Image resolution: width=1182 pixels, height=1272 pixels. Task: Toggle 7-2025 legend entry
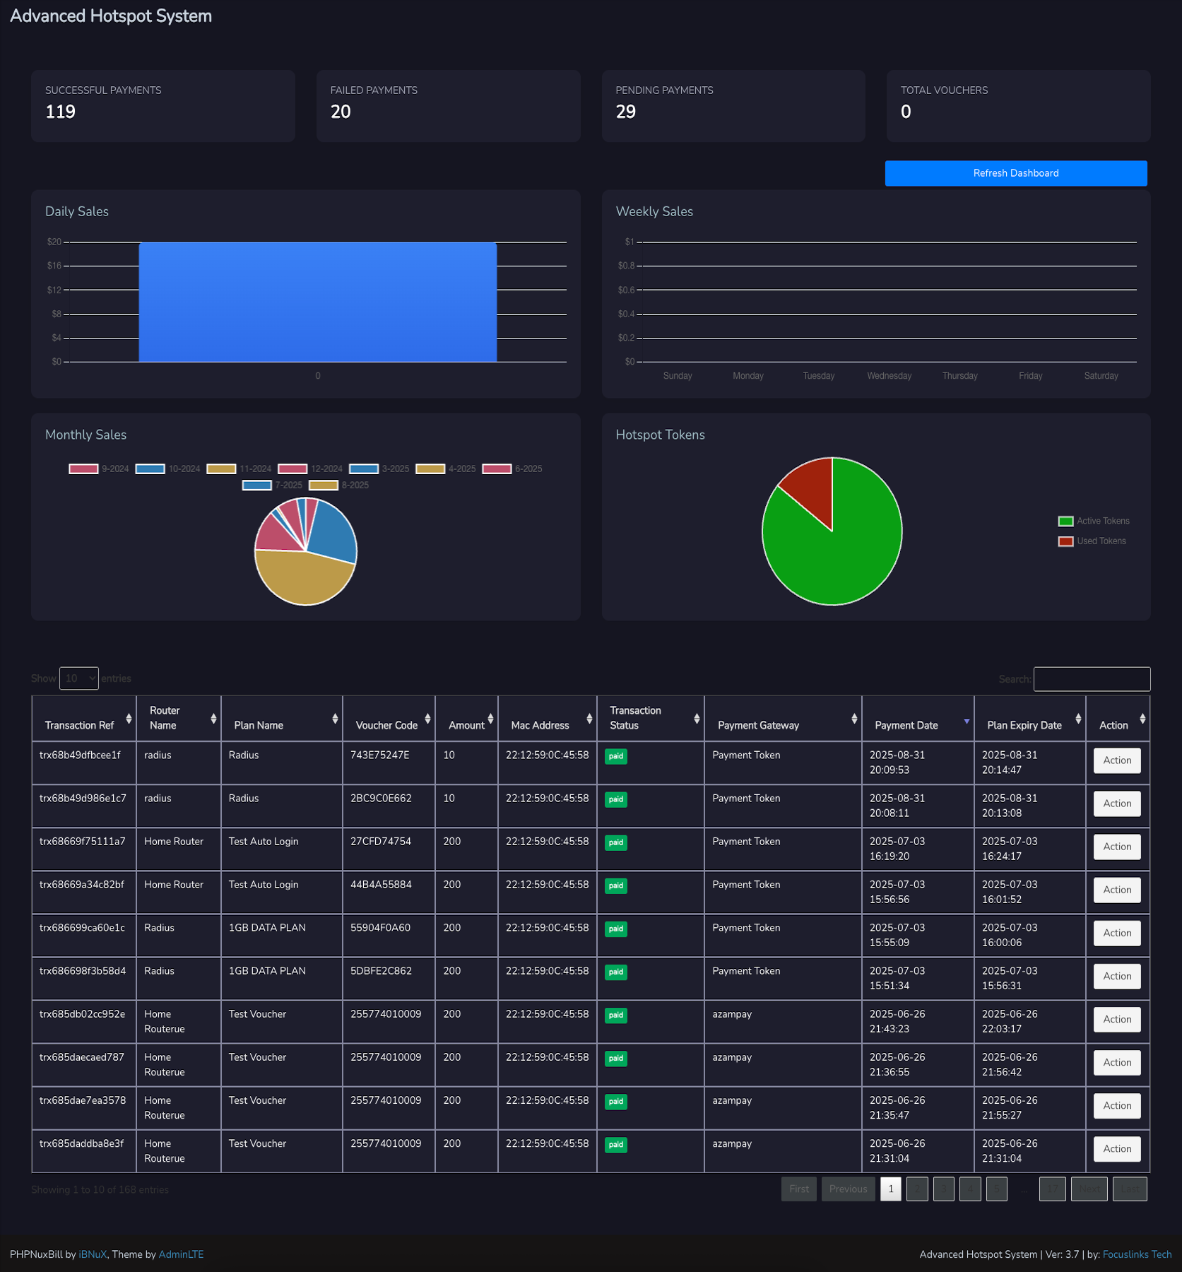click(x=272, y=485)
